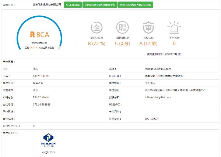This screenshot has height=157, width=221.
Task: Select the C (0分) score
Action: tap(122, 43)
